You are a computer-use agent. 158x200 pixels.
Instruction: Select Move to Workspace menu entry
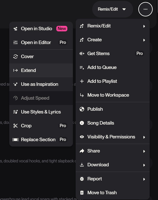point(113,95)
